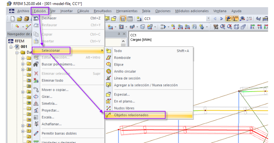Click the new surface tool icon
This screenshot has height=143, width=274.
pyautogui.click(x=110, y=27)
